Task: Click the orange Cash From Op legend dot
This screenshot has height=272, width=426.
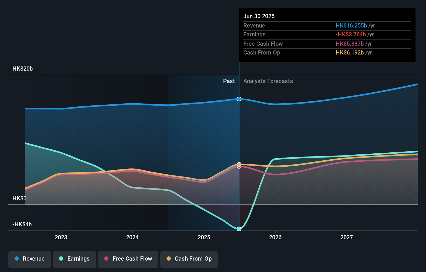Action: coord(169,259)
